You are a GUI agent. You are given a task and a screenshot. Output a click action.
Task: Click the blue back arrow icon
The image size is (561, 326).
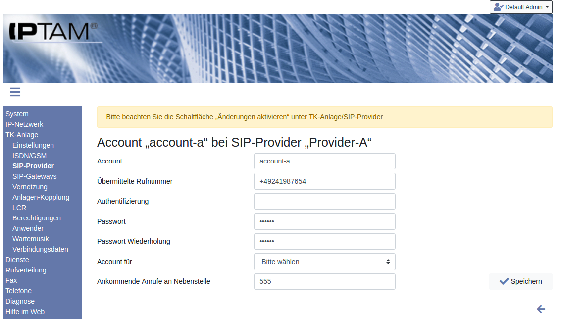tap(541, 309)
